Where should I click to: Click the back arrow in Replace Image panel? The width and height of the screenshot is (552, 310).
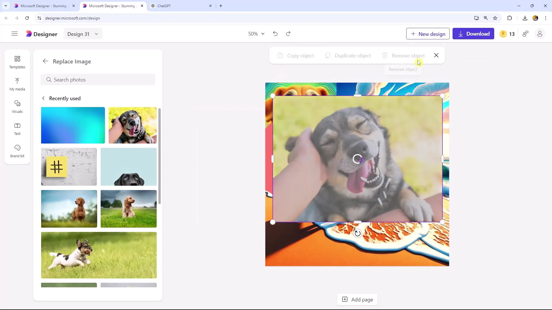click(x=45, y=61)
